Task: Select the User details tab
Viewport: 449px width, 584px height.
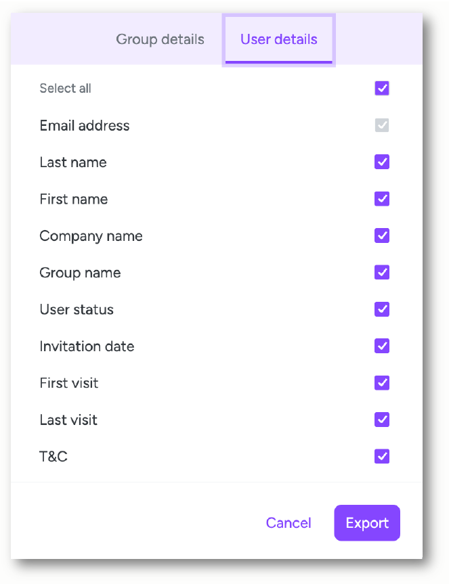Action: tap(278, 39)
